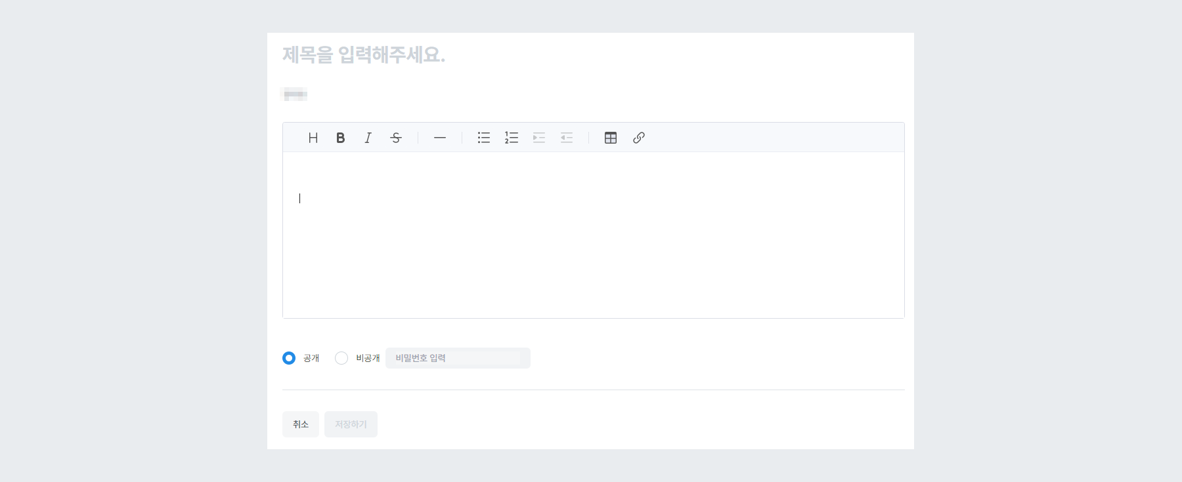Viewport: 1182px width, 482px height.
Task: Switch to 비공개 (private) mode
Action: tap(341, 358)
